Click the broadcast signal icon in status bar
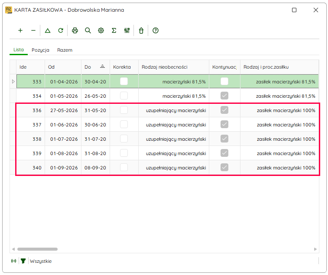The image size is (328, 275). coord(13,261)
